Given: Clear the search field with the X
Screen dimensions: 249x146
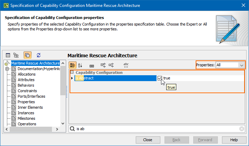Looking at the screenshot, I should [x=242, y=129].
